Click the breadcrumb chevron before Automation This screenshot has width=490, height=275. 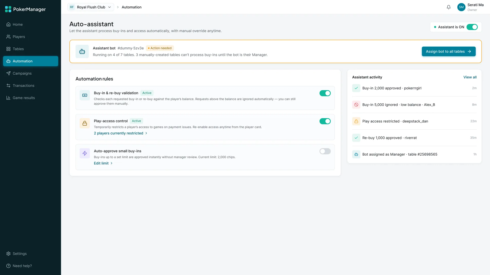coord(118,7)
